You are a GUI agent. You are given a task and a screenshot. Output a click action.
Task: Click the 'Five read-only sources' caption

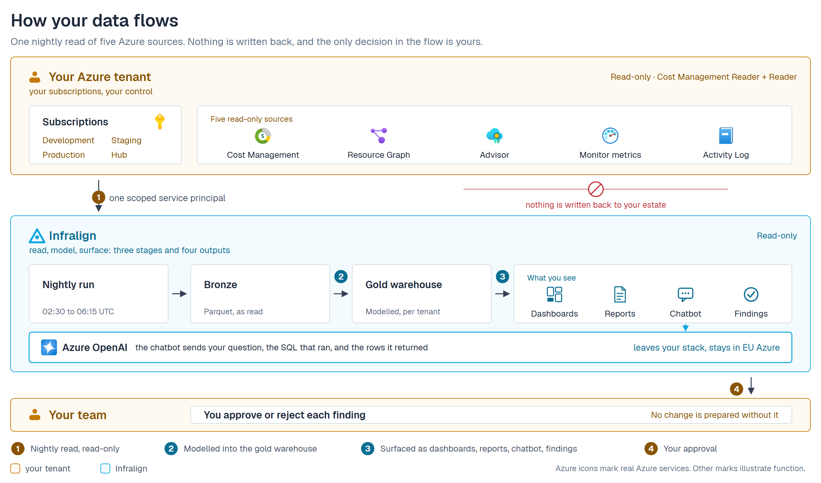click(x=252, y=119)
